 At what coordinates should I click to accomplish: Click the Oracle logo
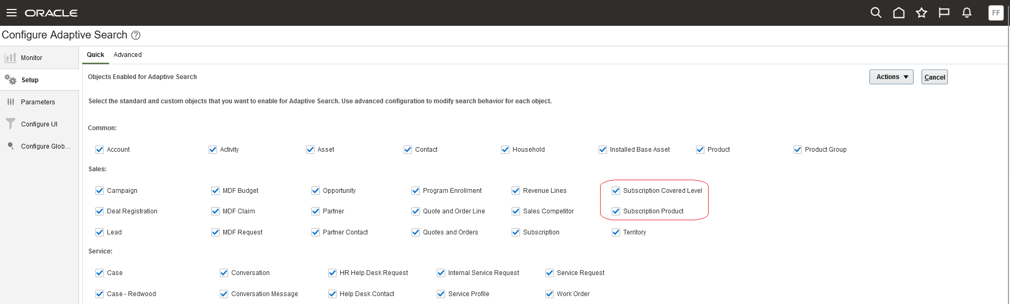(51, 13)
